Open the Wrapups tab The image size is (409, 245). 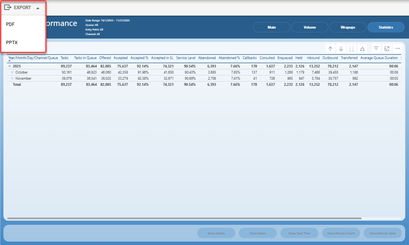[348, 27]
